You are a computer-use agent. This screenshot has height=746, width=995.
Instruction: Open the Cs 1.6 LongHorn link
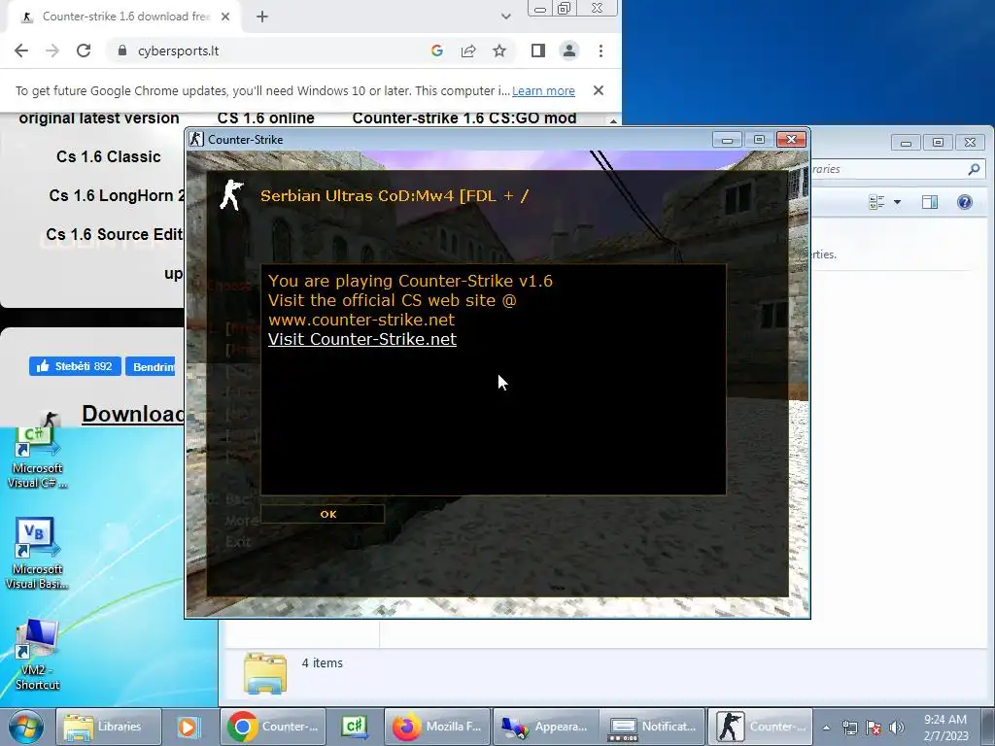(117, 195)
